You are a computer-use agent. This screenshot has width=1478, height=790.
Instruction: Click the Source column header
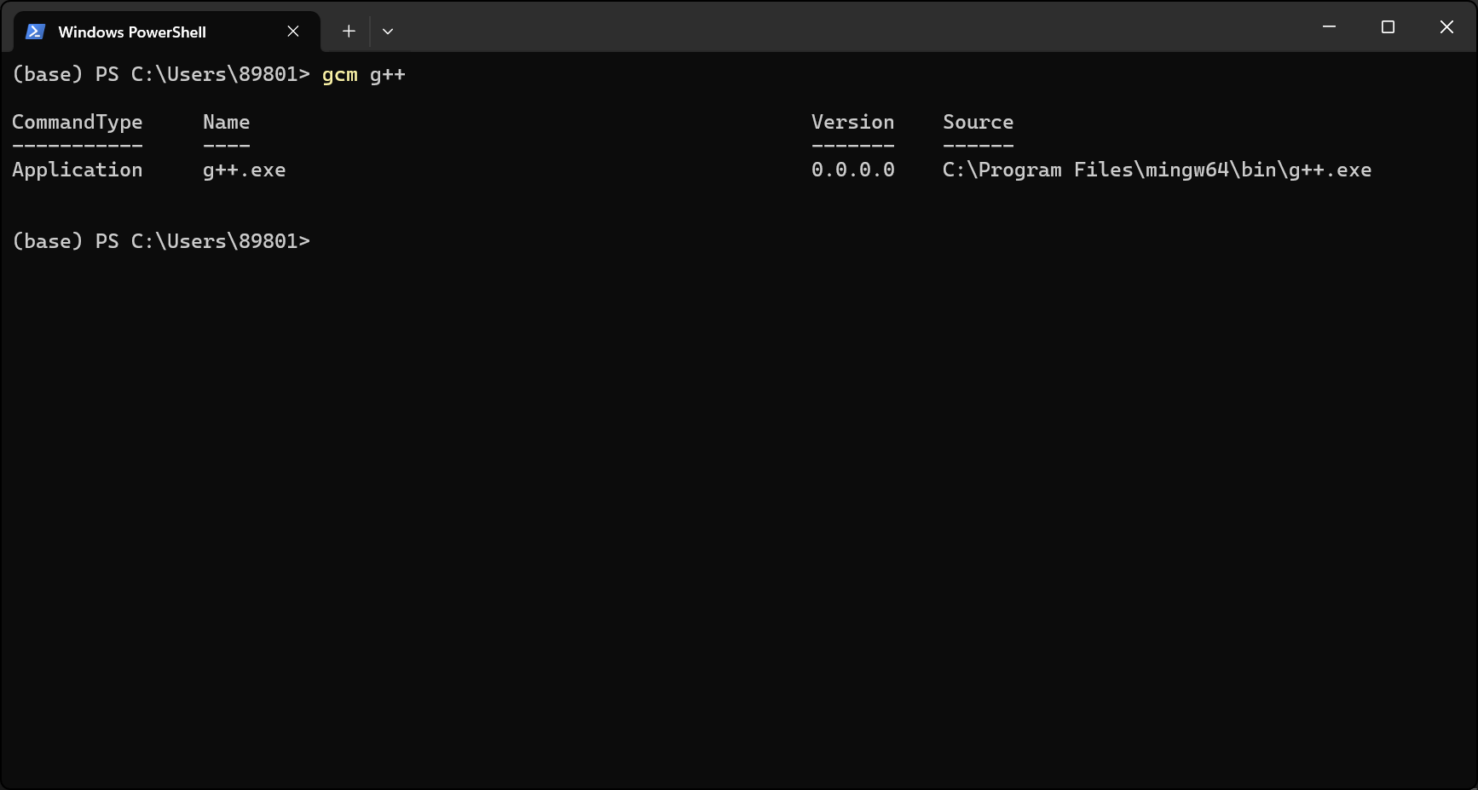tap(979, 123)
